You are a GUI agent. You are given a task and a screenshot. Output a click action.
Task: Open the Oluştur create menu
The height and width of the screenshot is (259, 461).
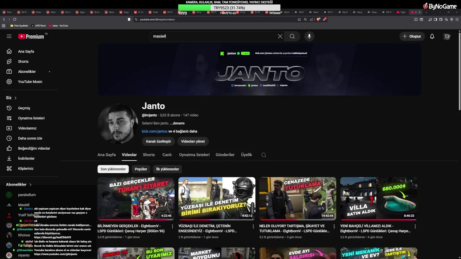pos(412,36)
